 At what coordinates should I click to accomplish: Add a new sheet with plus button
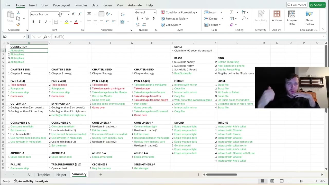click(x=101, y=174)
